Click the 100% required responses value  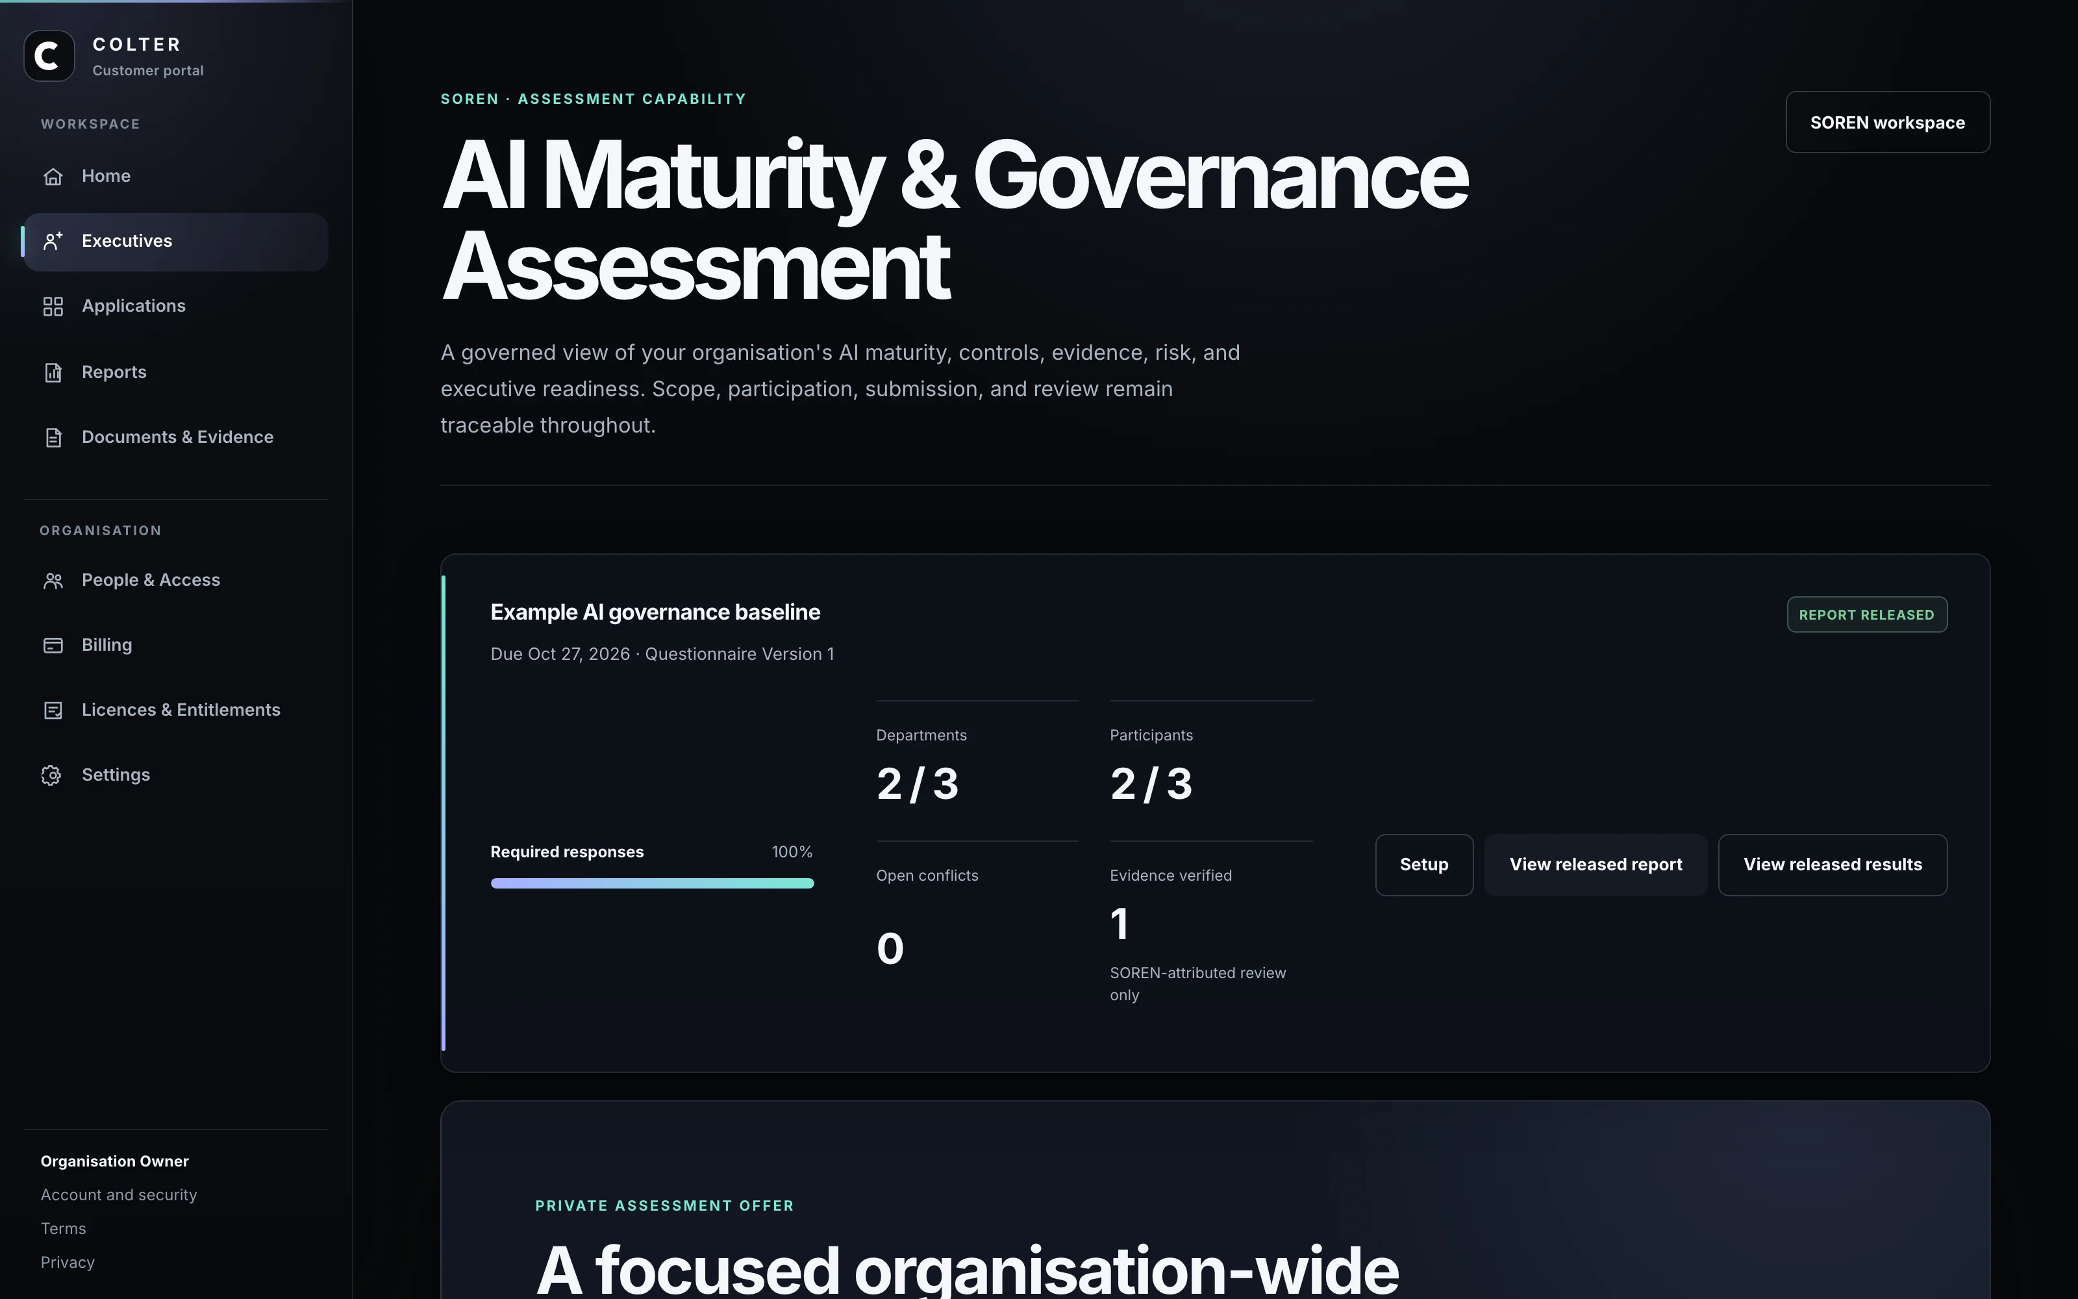tap(792, 851)
